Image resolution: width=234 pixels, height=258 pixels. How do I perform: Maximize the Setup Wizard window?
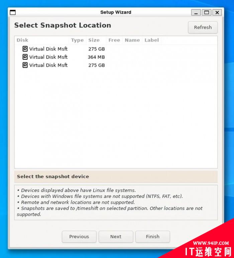pyautogui.click(x=207, y=12)
